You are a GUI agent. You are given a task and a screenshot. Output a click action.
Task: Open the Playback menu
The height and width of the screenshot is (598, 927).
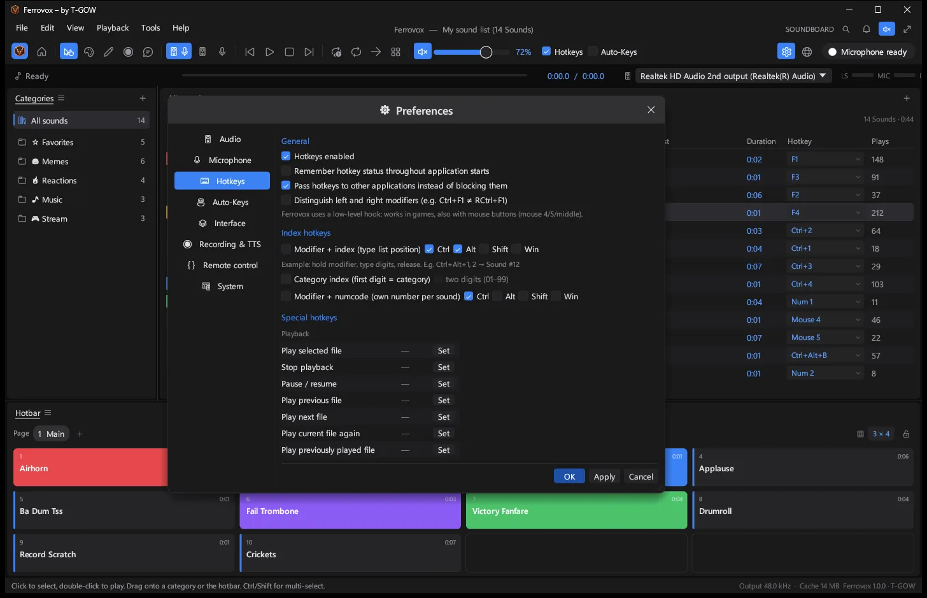tap(113, 28)
